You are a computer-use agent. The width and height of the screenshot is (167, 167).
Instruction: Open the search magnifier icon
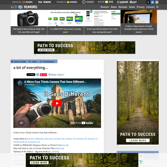[158, 7]
